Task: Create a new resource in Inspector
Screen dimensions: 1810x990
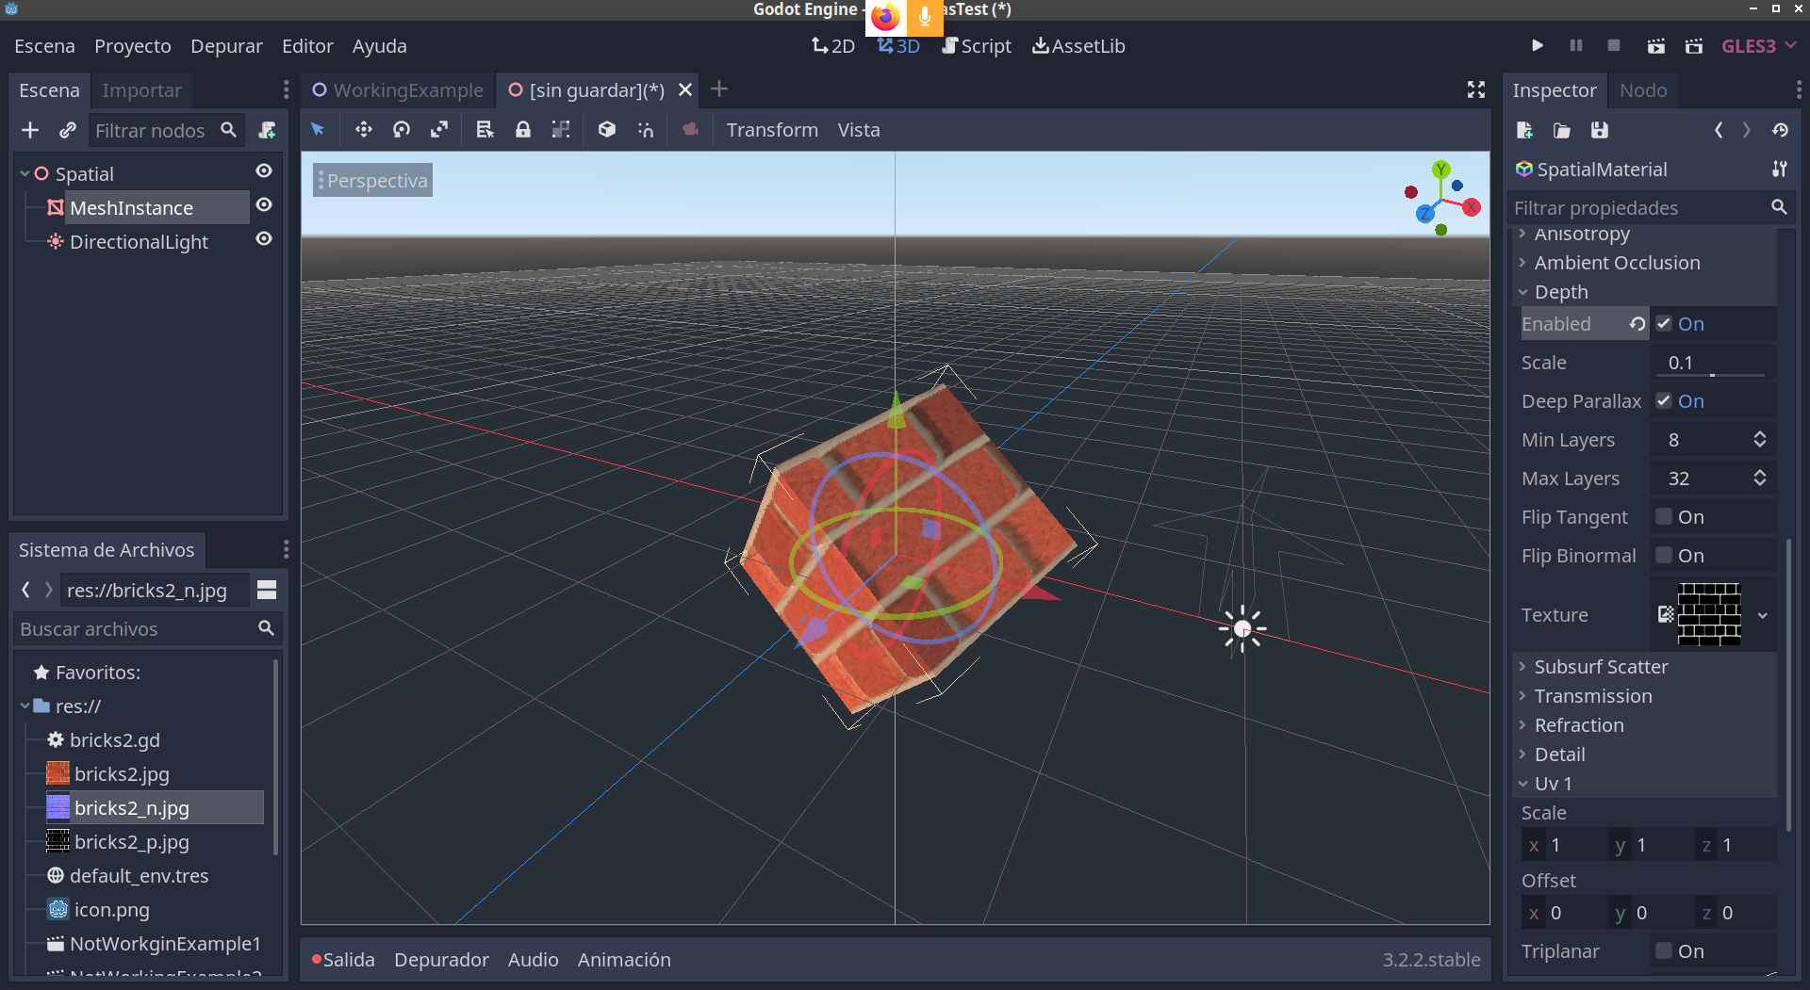Action: coord(1524,130)
